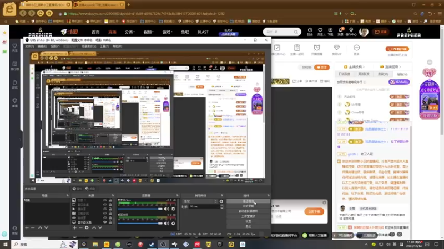The image size is (444, 249).
Task: Click the 开始录制 button in OBS Controls
Action: (248, 206)
